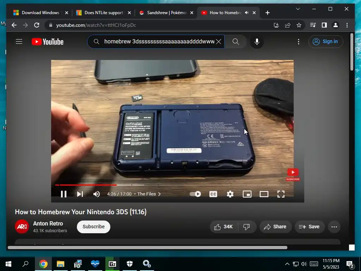Mute the tab's audio speaker icon
361x271 pixels.
click(x=246, y=13)
